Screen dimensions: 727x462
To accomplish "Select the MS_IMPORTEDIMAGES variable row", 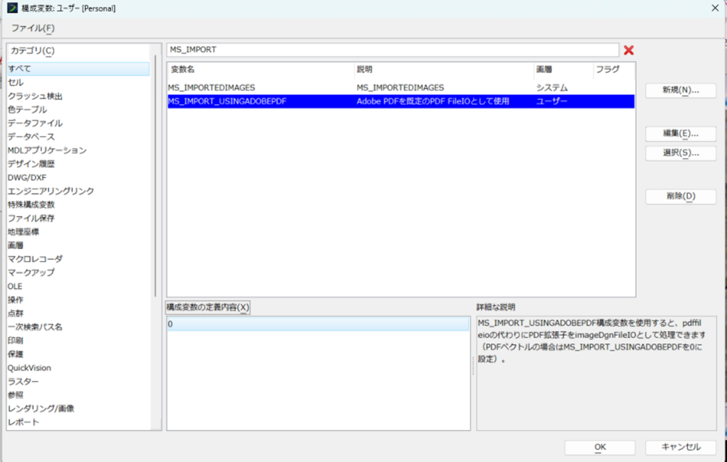I will point(401,87).
